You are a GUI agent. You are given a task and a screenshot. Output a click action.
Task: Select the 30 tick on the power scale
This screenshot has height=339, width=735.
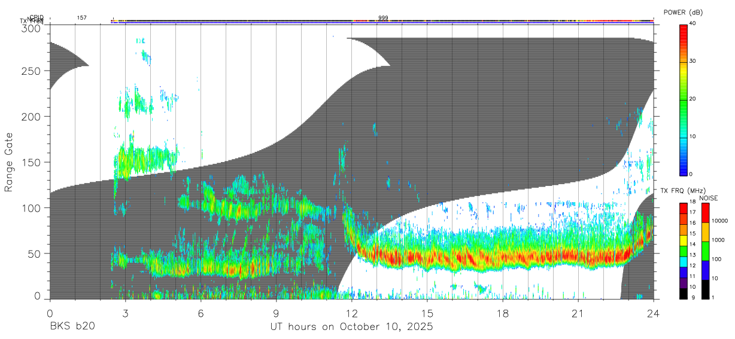[693, 61]
